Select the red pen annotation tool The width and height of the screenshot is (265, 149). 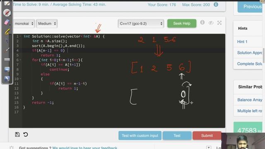[x=7, y=13]
